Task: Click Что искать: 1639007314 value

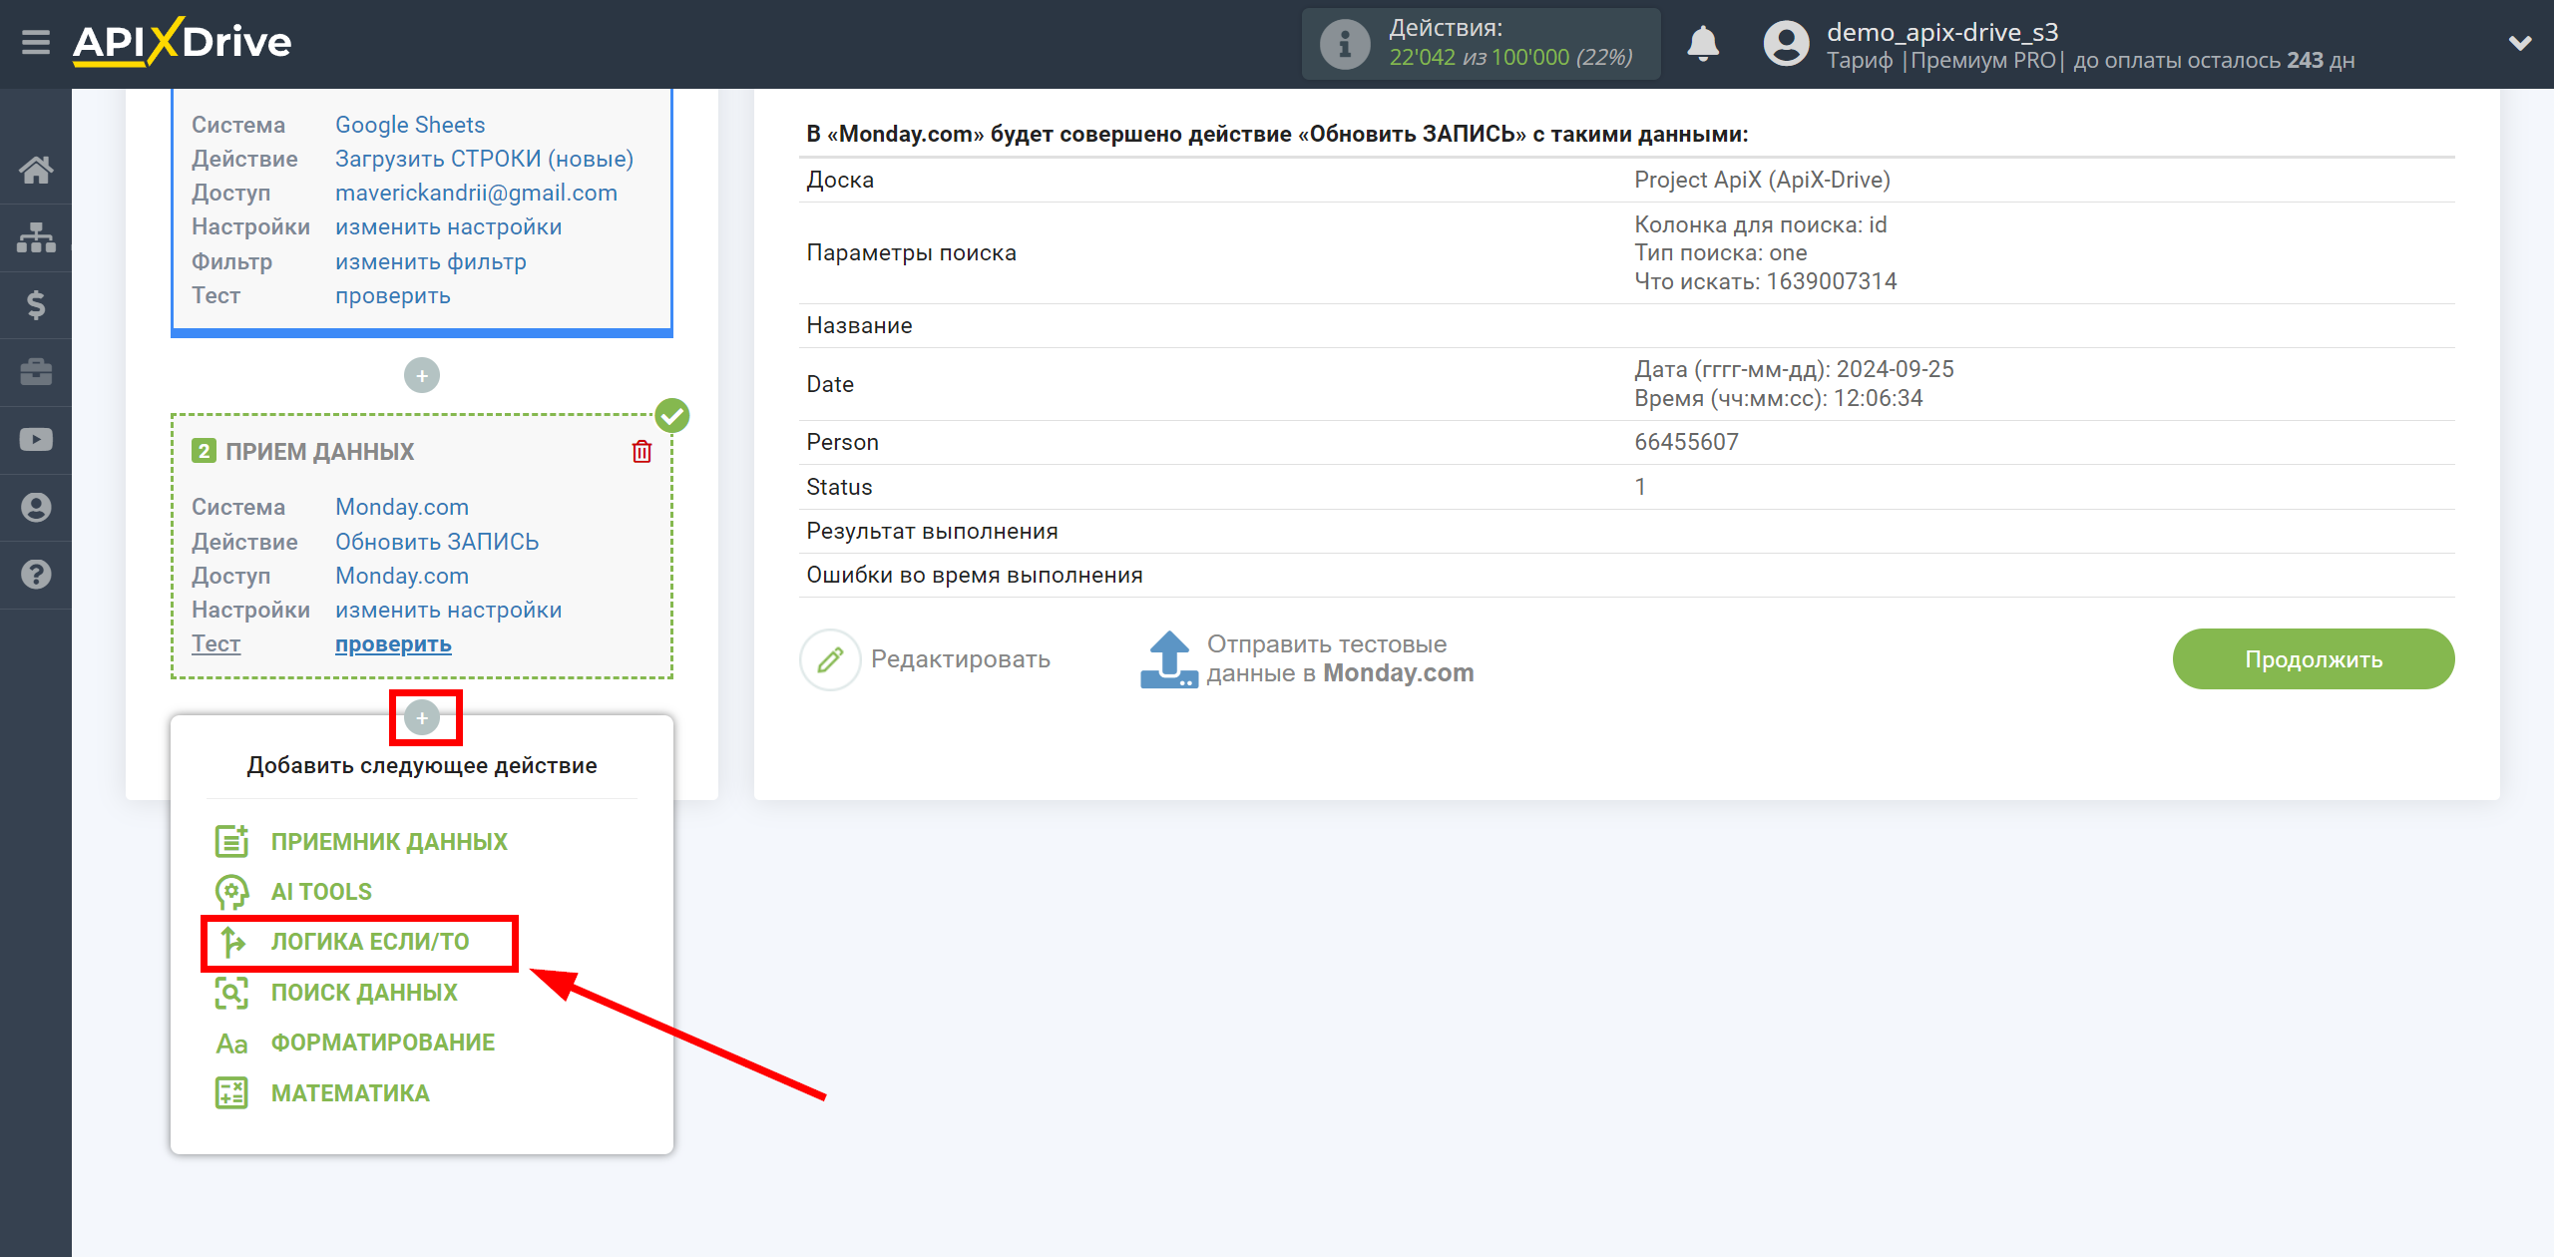Action: pyautogui.click(x=1765, y=281)
